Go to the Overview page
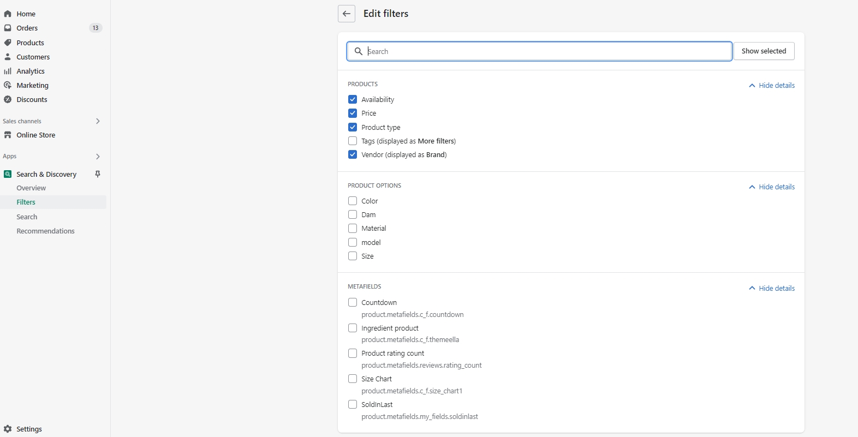This screenshot has width=858, height=437. tap(31, 188)
